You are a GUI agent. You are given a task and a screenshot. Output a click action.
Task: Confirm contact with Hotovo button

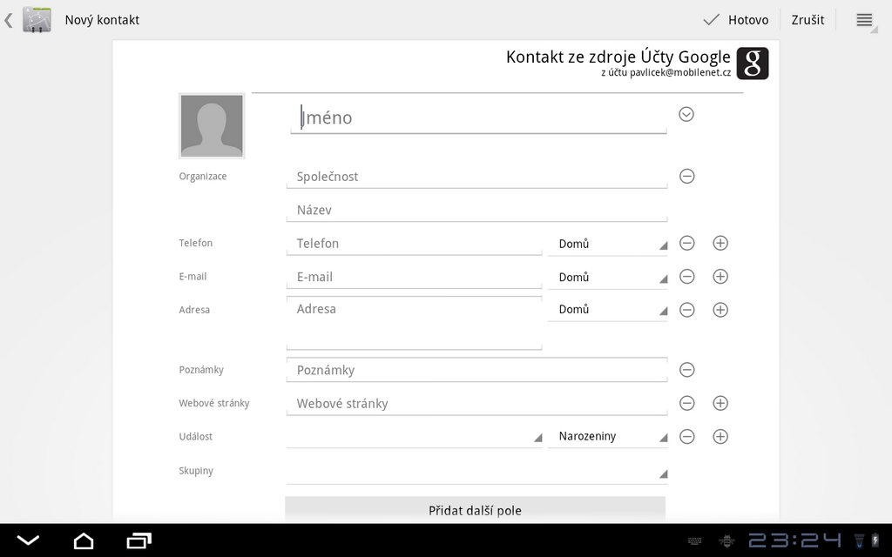click(x=736, y=20)
